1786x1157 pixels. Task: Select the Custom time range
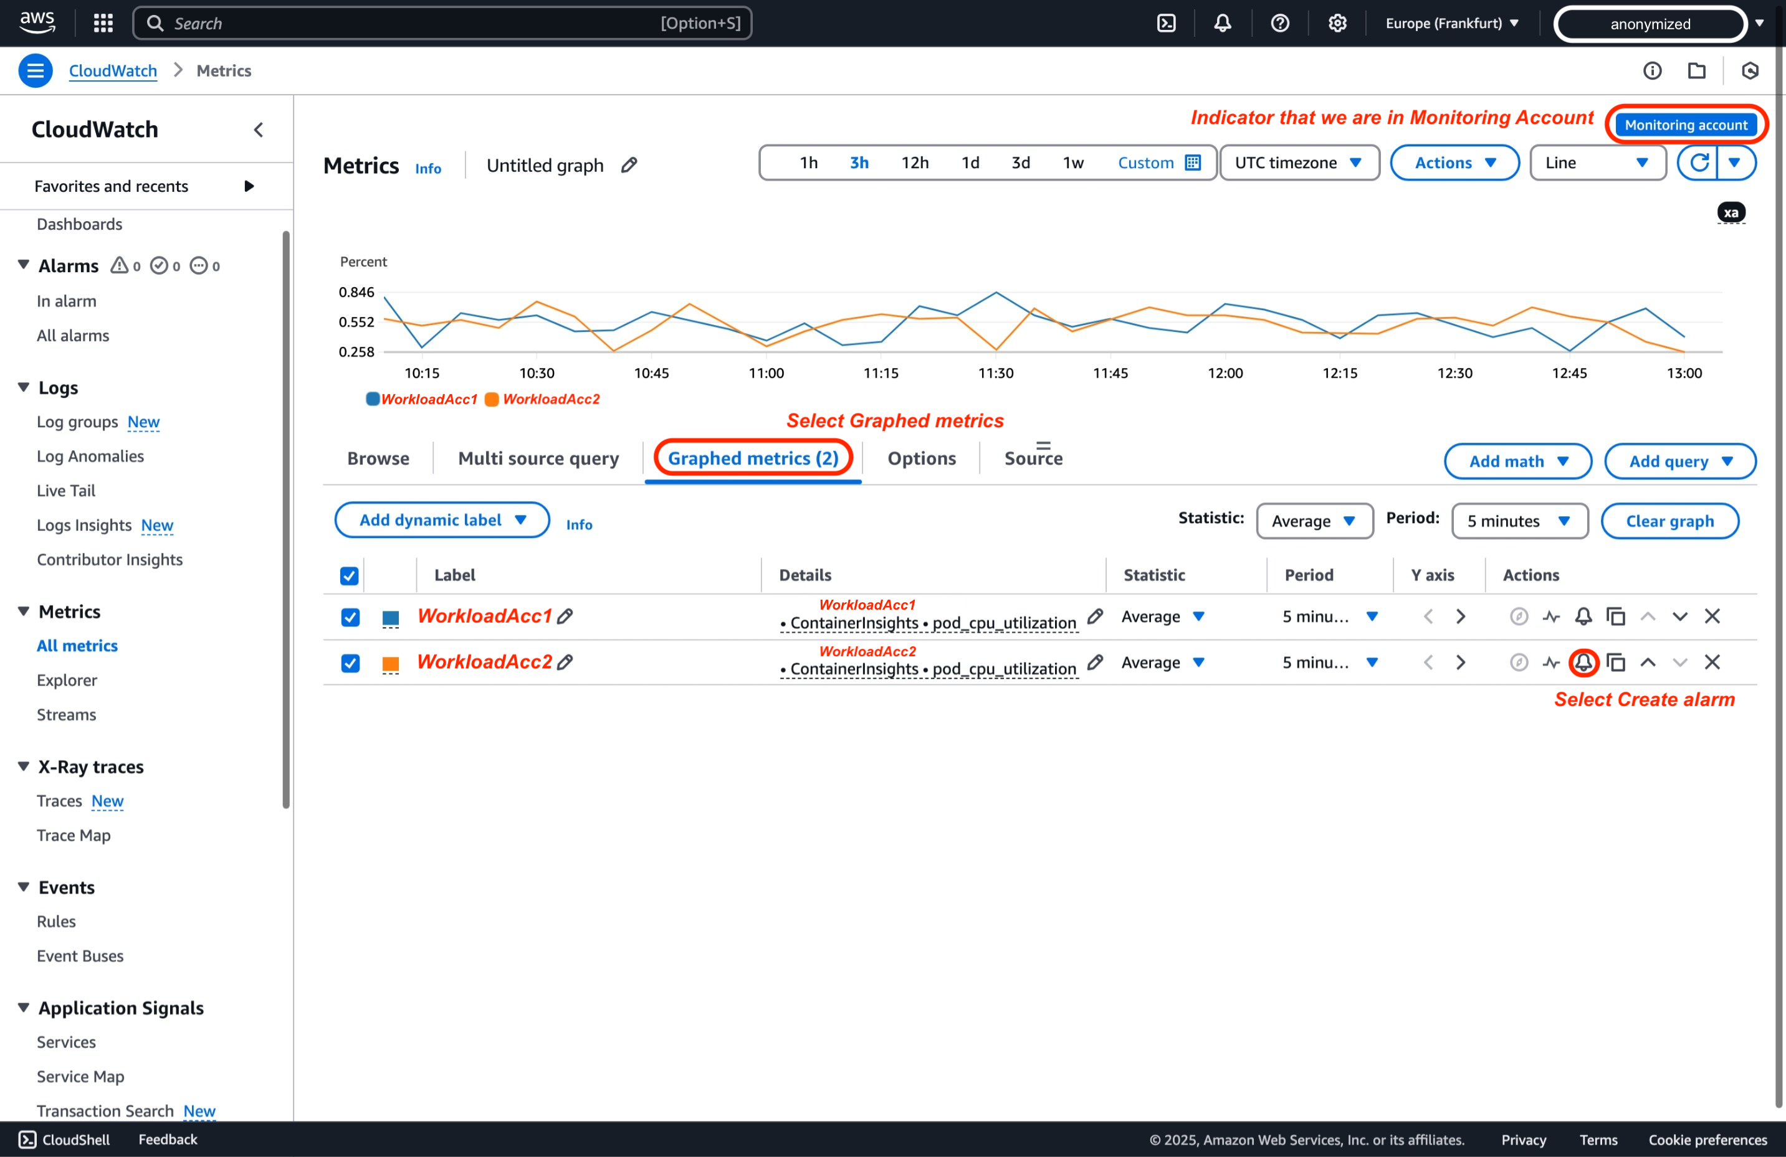[1158, 163]
